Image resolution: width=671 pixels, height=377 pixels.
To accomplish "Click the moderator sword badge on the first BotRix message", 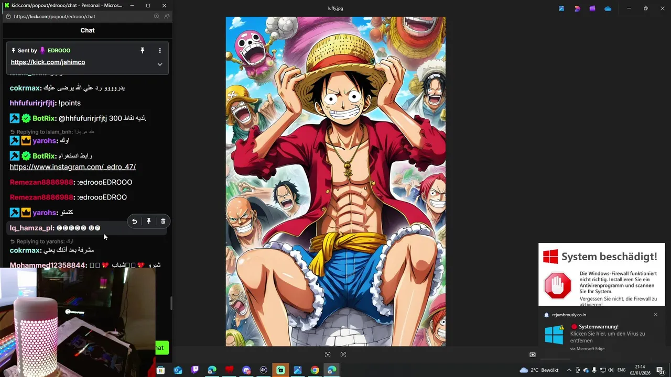I will pos(15,118).
